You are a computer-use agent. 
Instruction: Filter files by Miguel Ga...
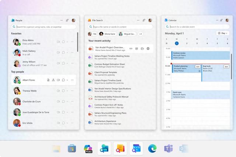coord(127,34)
